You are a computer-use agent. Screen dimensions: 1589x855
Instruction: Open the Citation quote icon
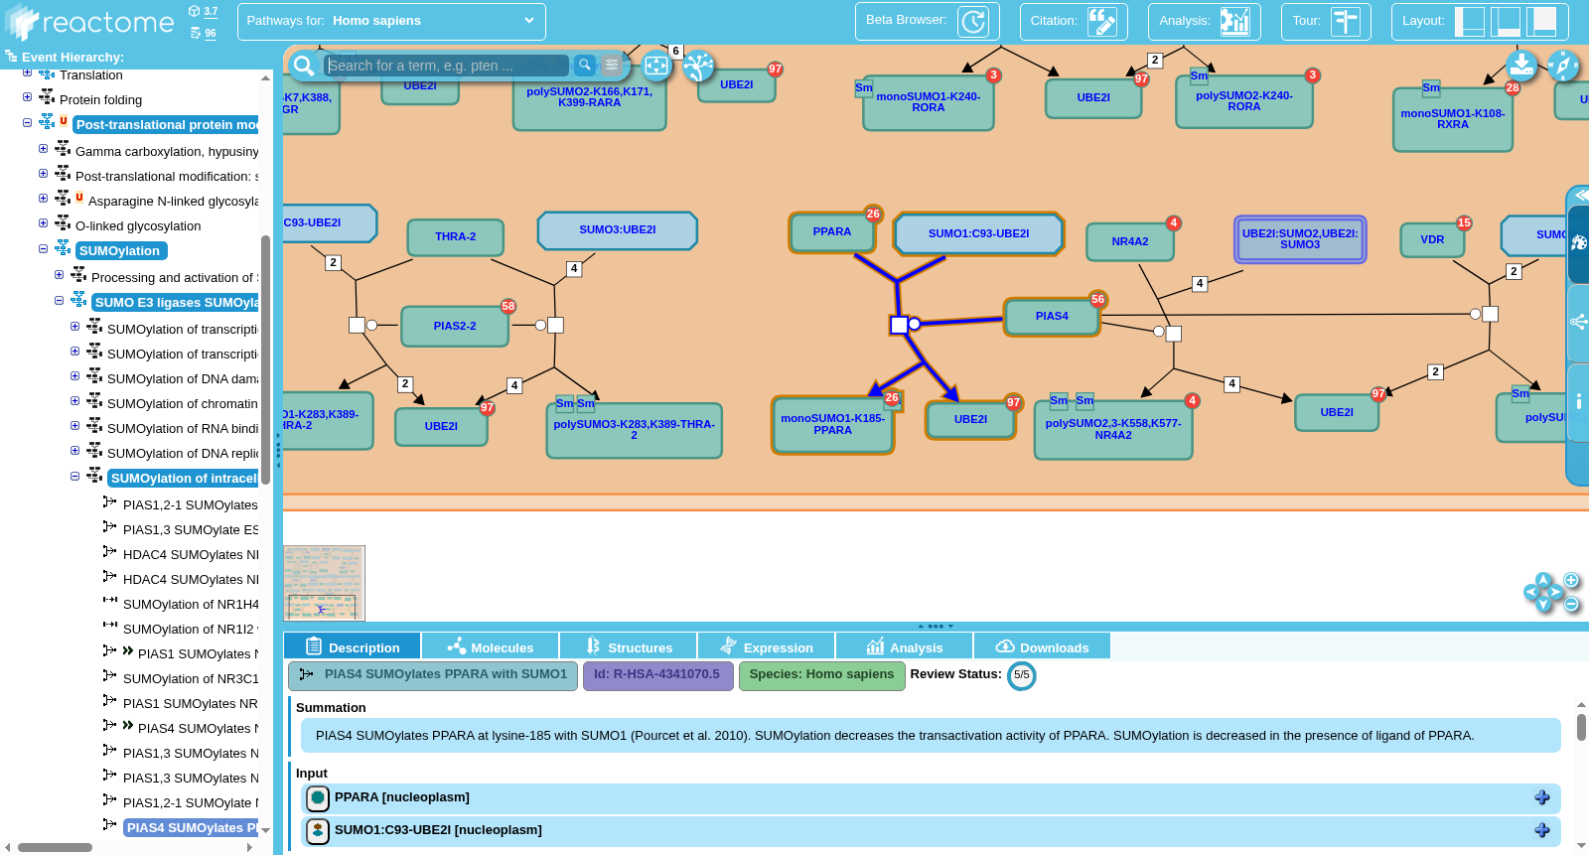point(1102,21)
